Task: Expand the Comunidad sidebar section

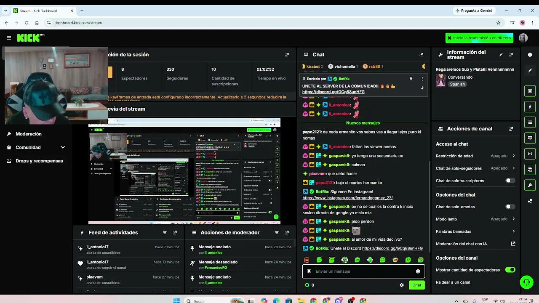Action: pyautogui.click(x=63, y=147)
